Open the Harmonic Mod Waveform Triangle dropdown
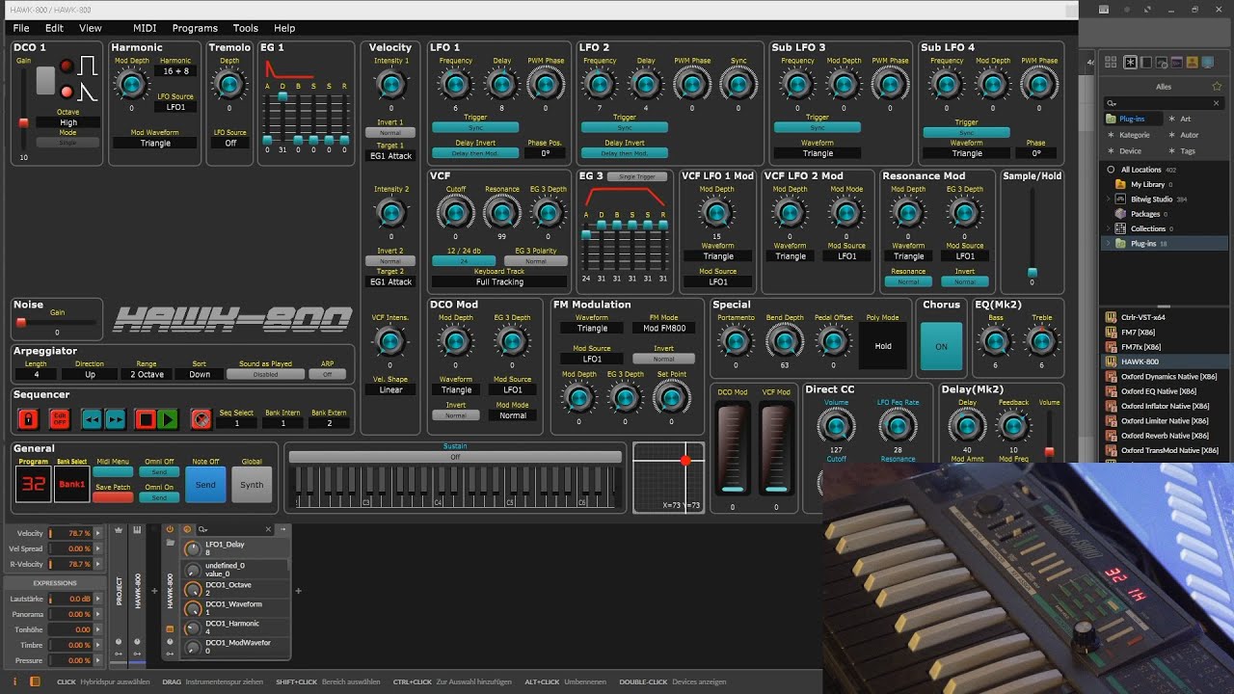The image size is (1234, 694). click(x=155, y=143)
